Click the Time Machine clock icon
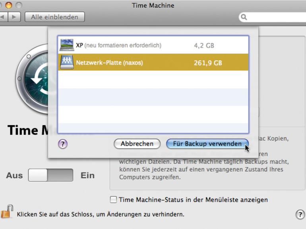This screenshot has width=306, height=229. [32, 79]
